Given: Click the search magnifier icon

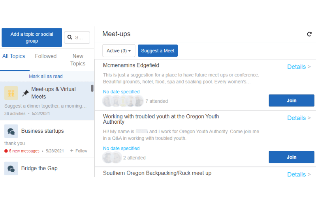Looking at the screenshot, I should click(70, 37).
